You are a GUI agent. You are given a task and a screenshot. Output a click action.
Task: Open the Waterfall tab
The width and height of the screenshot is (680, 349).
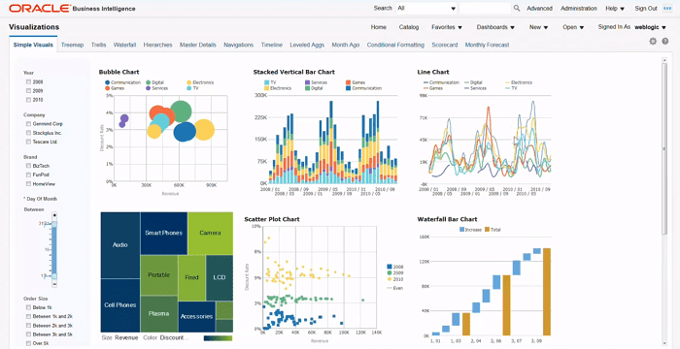125,45
